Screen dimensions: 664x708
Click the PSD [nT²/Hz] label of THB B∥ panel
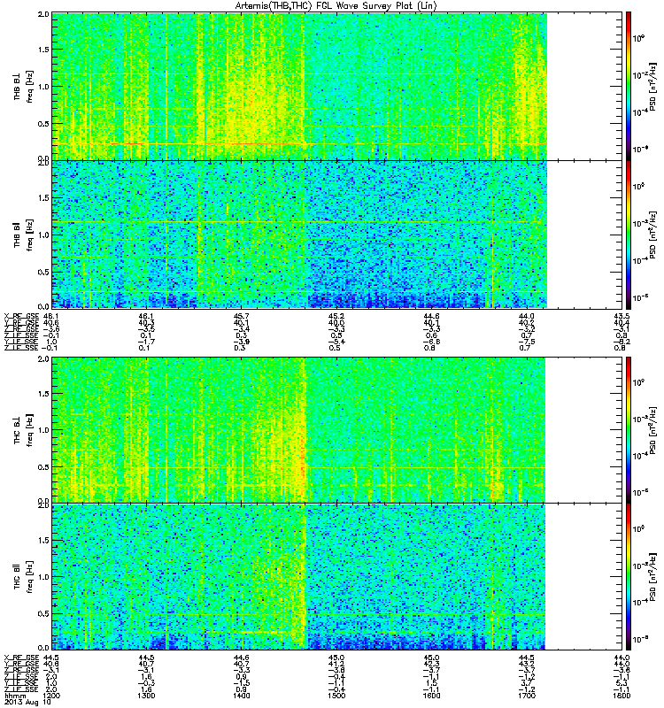pyautogui.click(x=652, y=235)
